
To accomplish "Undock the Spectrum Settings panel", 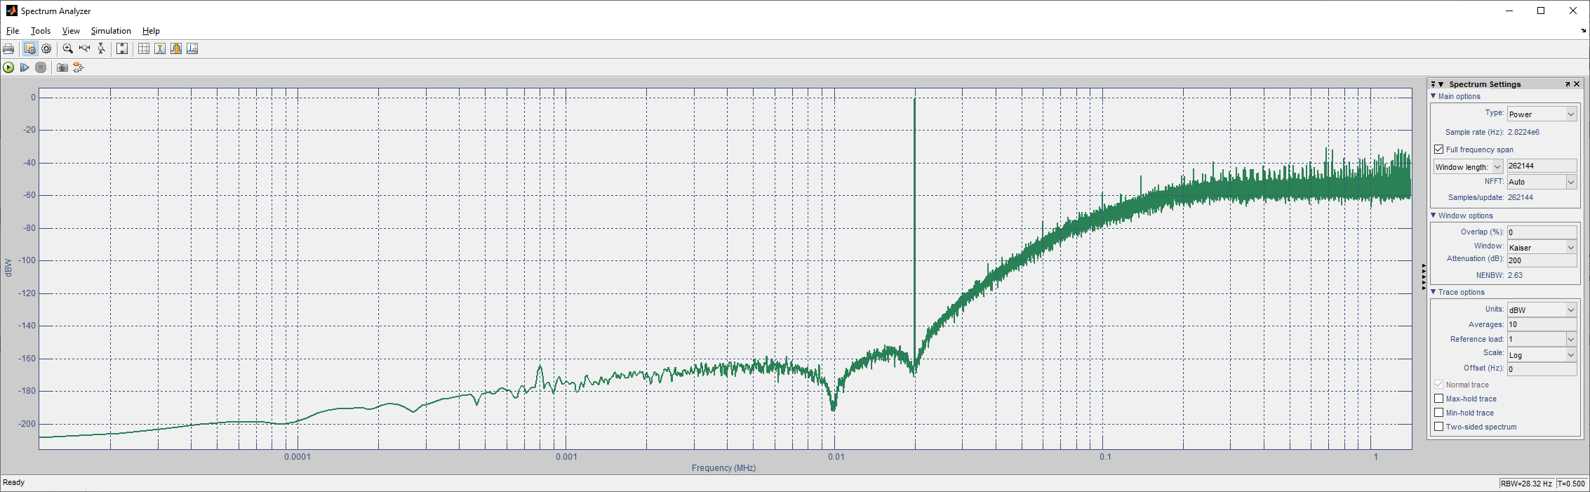I will pos(1568,84).
